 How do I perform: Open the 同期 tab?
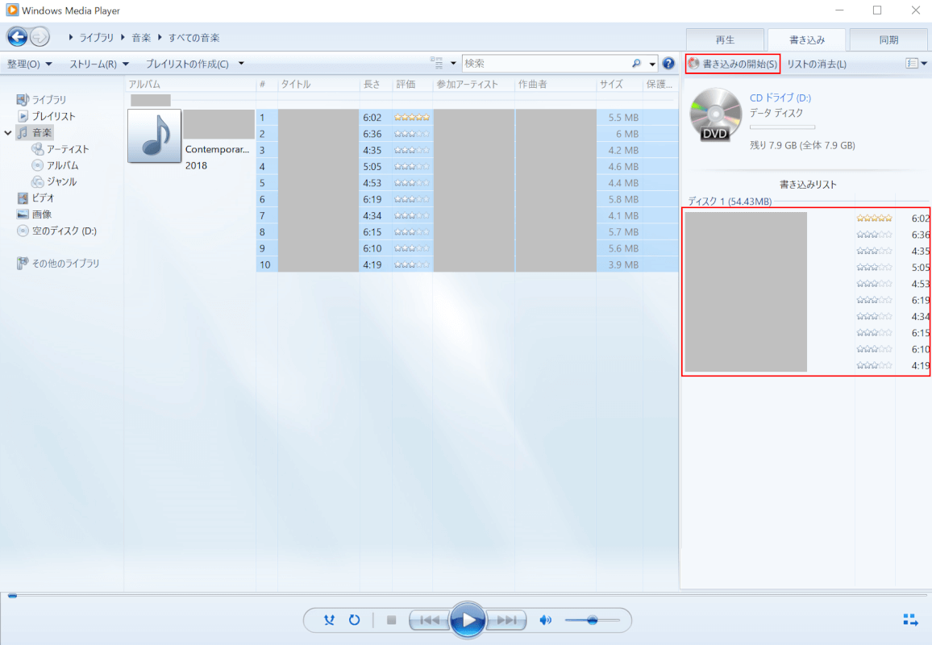pyautogui.click(x=888, y=40)
